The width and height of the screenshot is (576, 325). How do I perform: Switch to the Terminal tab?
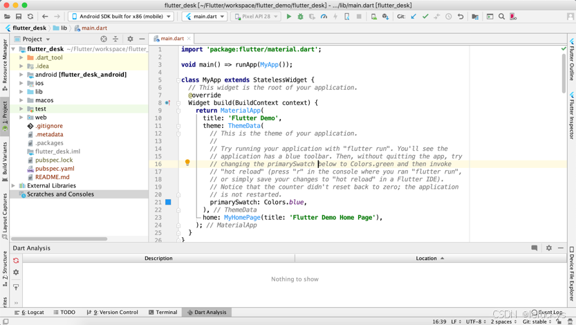(x=162, y=312)
